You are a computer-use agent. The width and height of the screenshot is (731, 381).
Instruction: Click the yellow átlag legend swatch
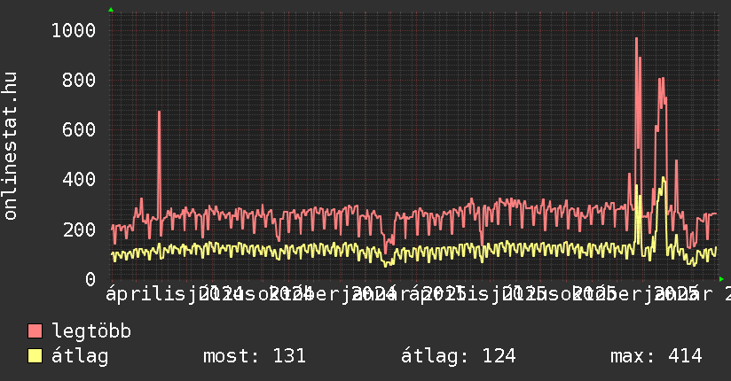(35, 356)
